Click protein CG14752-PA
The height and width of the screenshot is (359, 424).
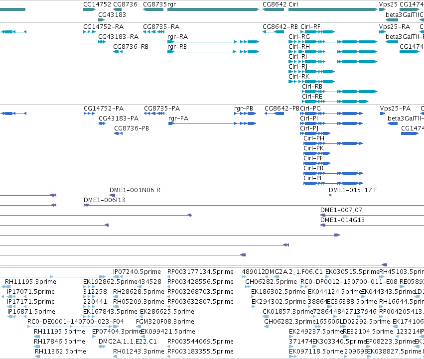click(89, 114)
